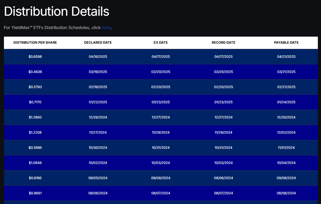Click record date in the $1.2860 row
The width and height of the screenshot is (321, 204).
click(224, 117)
